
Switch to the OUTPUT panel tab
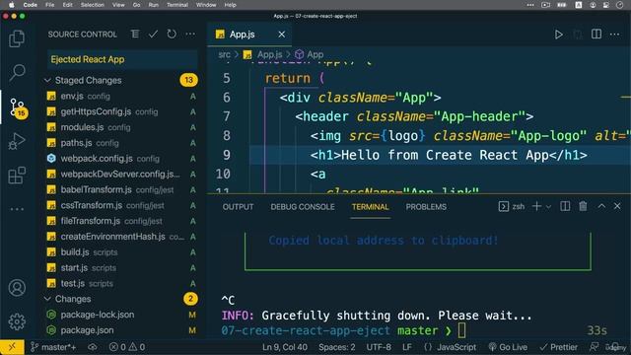(x=238, y=207)
